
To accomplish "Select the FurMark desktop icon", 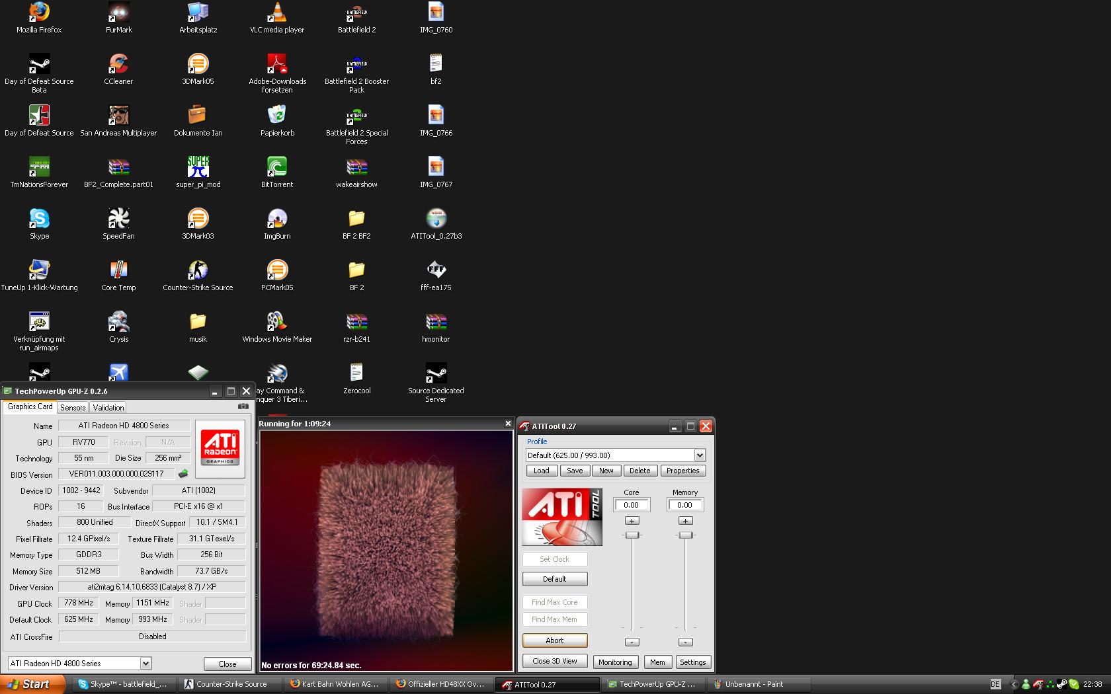I will click(x=119, y=18).
